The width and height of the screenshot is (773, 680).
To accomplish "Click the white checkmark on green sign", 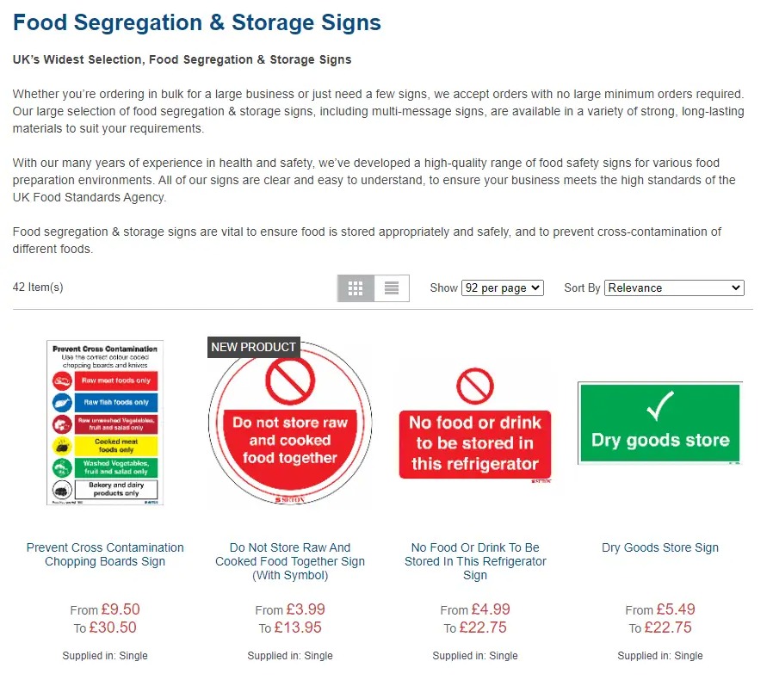I will pyautogui.click(x=660, y=405).
